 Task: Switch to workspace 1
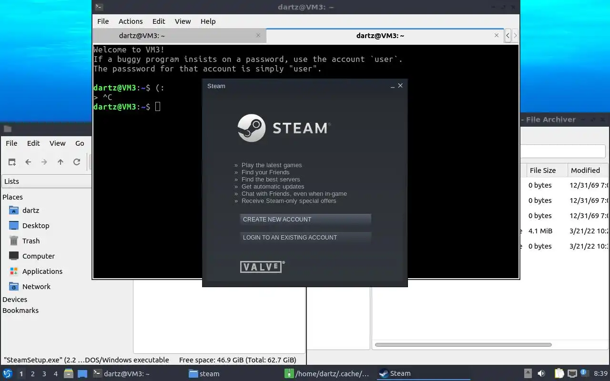(x=21, y=374)
